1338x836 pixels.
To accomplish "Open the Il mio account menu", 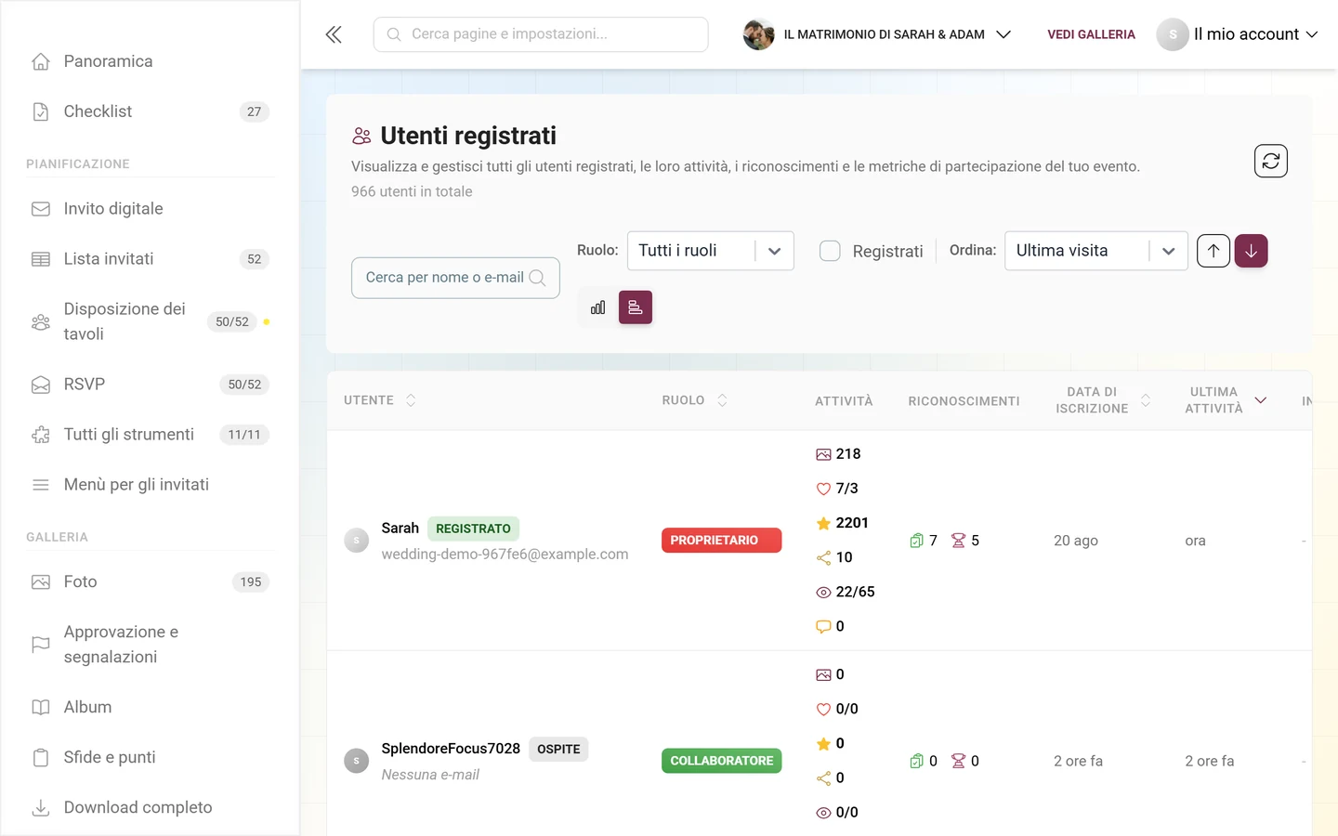I will point(1238,34).
